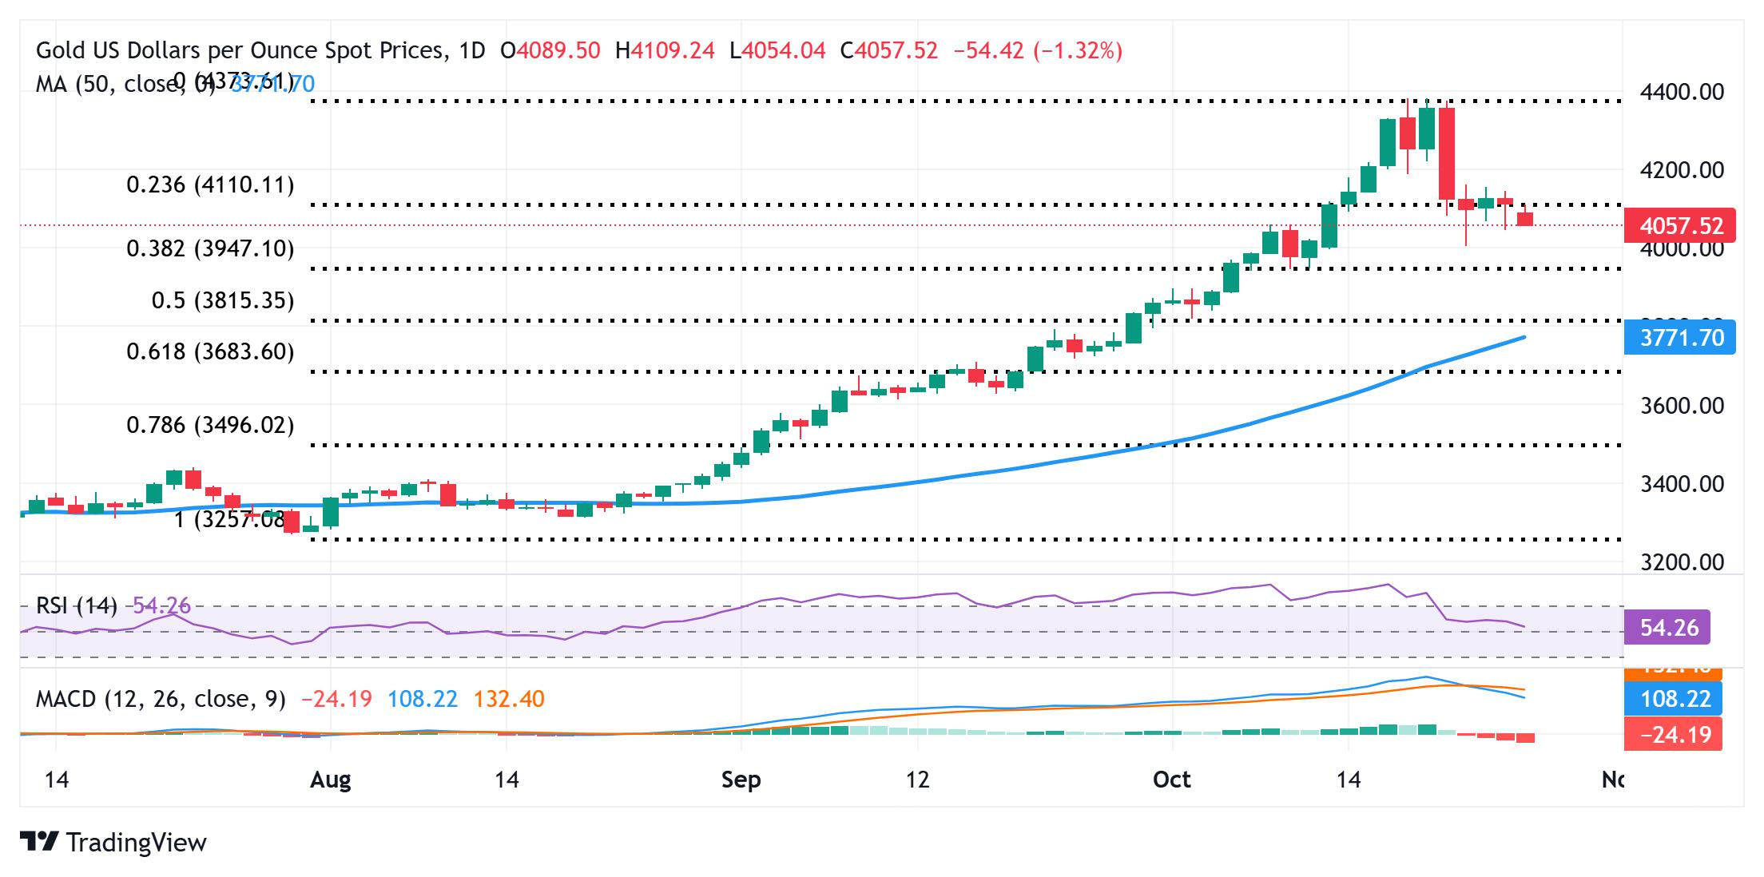Click the TradingView logo icon
1764x877 pixels.
(x=40, y=842)
